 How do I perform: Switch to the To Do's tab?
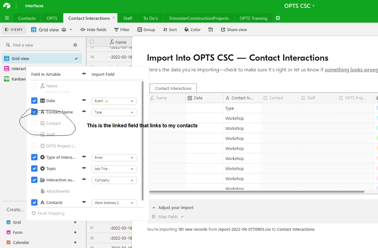click(151, 18)
